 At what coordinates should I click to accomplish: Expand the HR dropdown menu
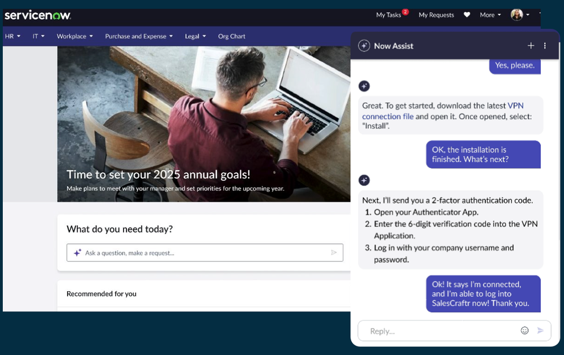[12, 36]
